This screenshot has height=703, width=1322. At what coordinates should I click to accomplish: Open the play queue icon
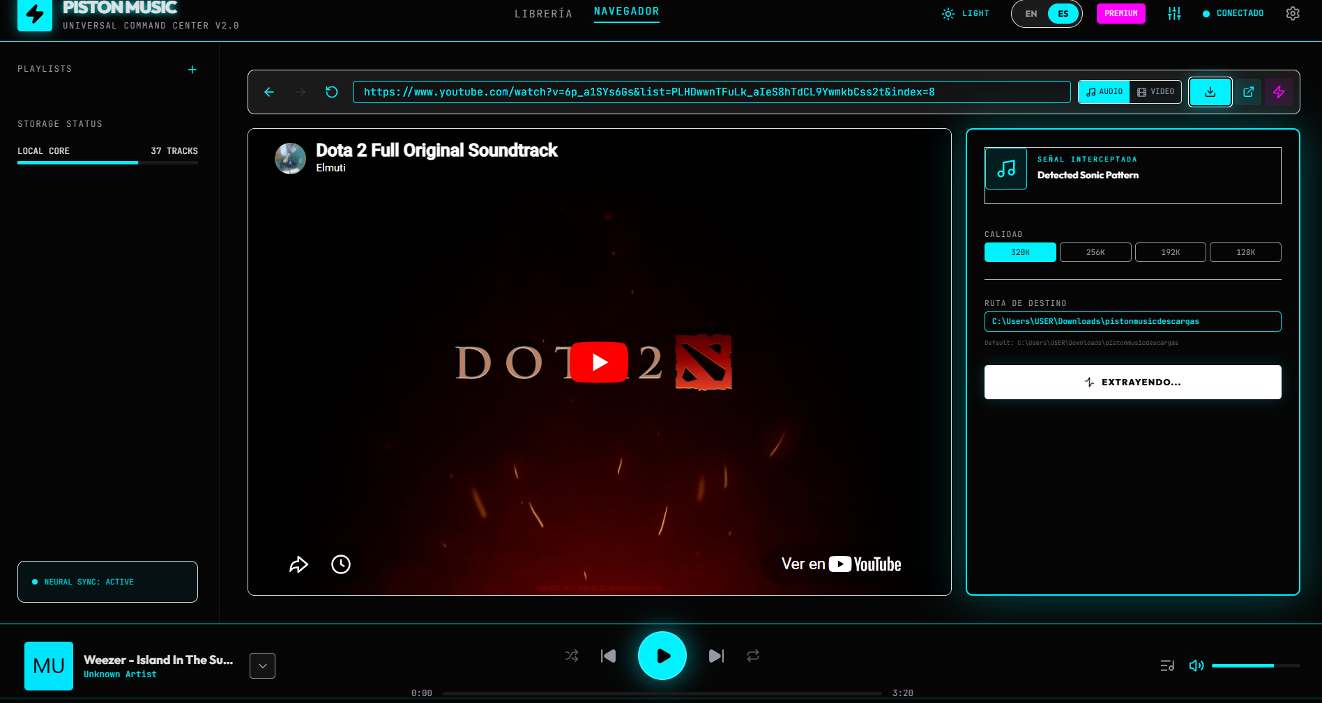click(x=1167, y=665)
